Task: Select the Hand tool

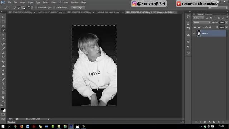Action: click(x=3, y=97)
